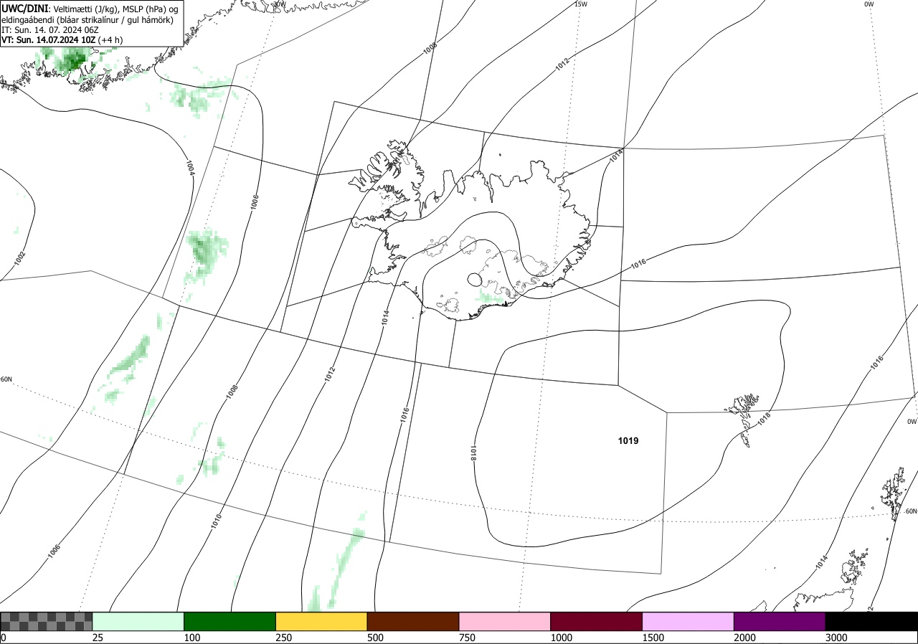
Task: Select the 'IT: Sun. 14. 07. 2024 06Z' line
Action: click(x=49, y=30)
